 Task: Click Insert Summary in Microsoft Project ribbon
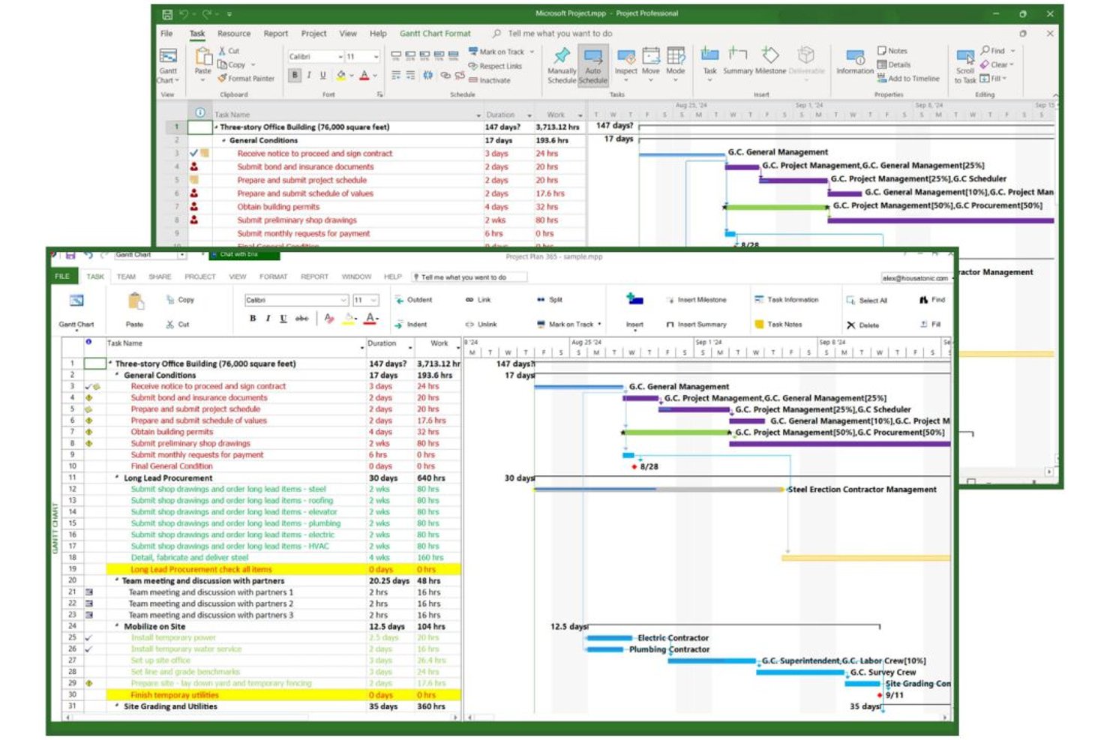[x=738, y=61]
